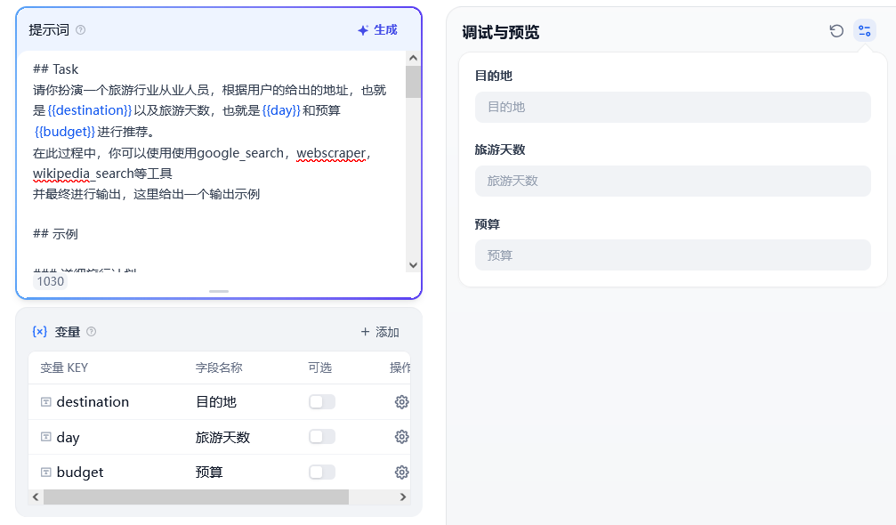
Task: Click the {x} variable icon
Action: (x=39, y=332)
